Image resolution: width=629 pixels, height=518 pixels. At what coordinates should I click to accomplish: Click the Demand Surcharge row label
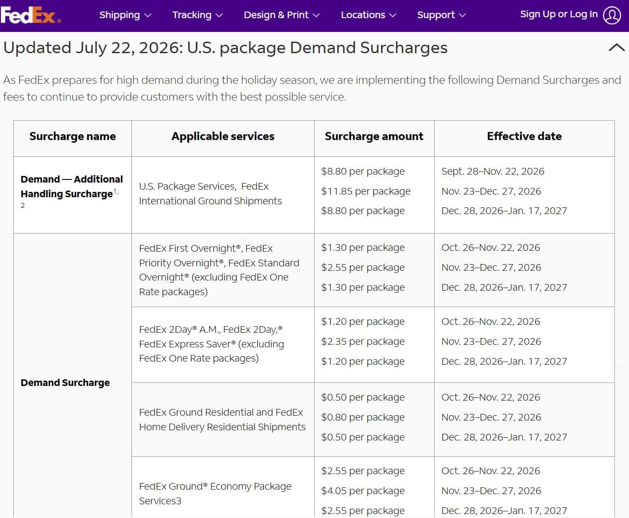65,383
